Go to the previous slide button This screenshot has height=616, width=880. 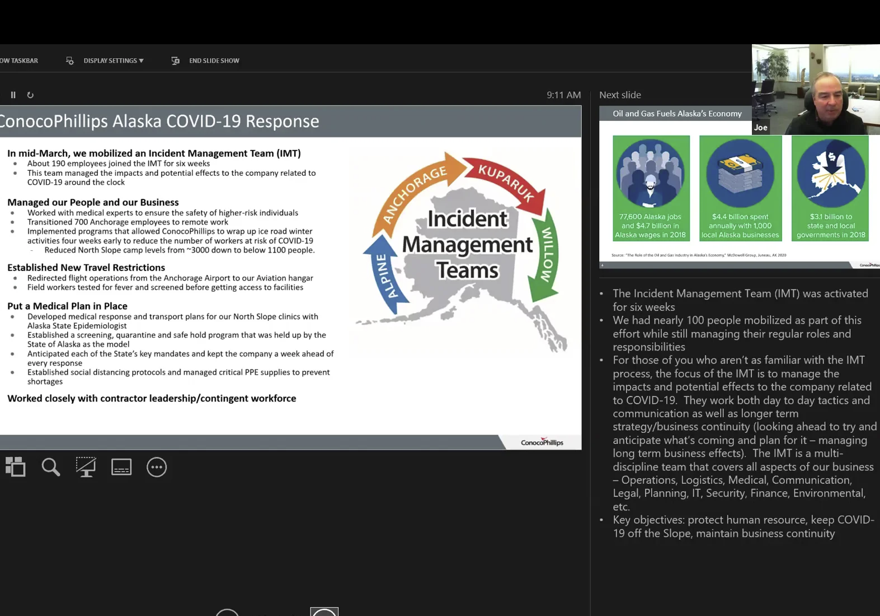tap(227, 612)
